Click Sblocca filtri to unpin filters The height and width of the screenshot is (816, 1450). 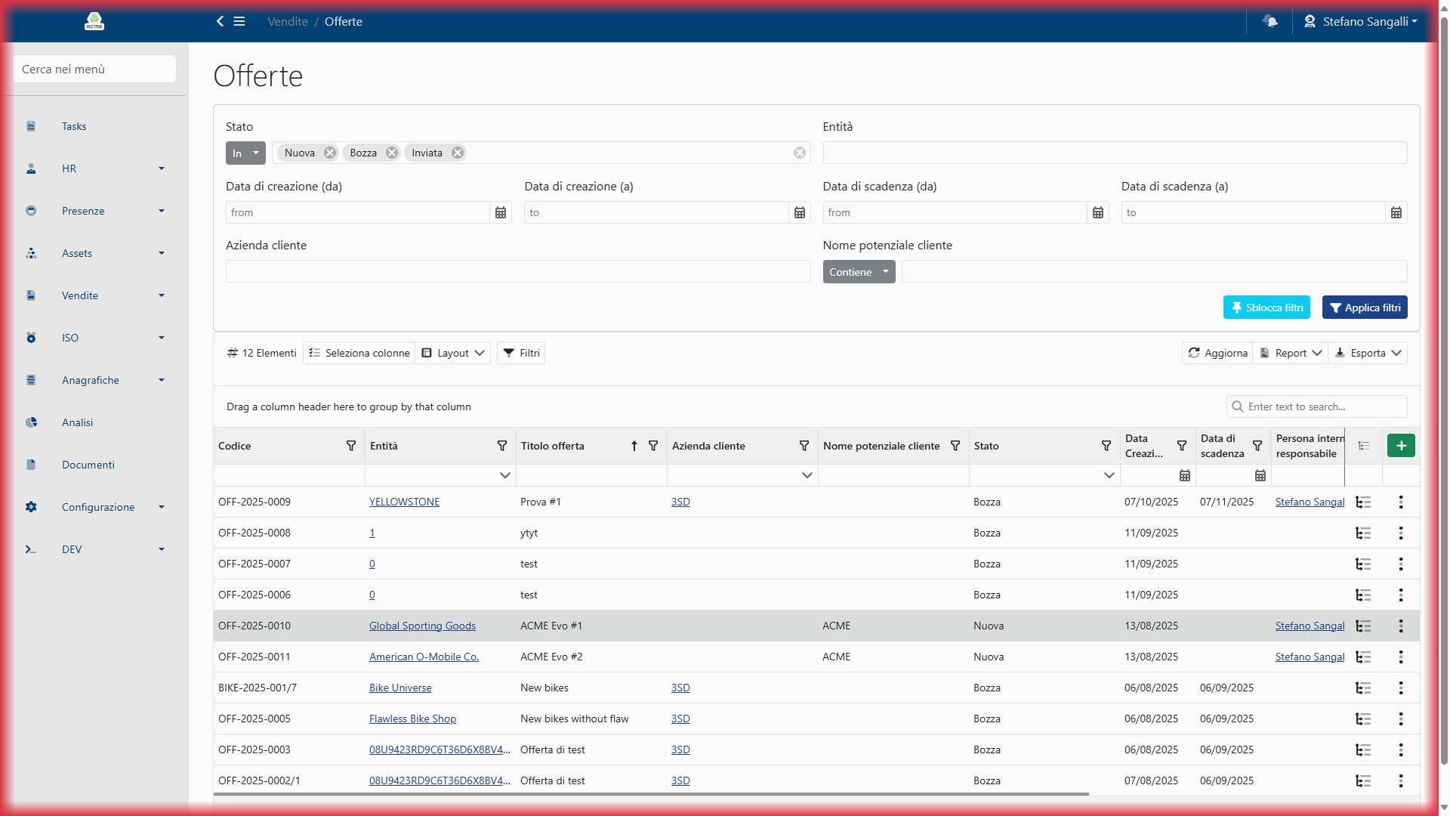point(1266,308)
